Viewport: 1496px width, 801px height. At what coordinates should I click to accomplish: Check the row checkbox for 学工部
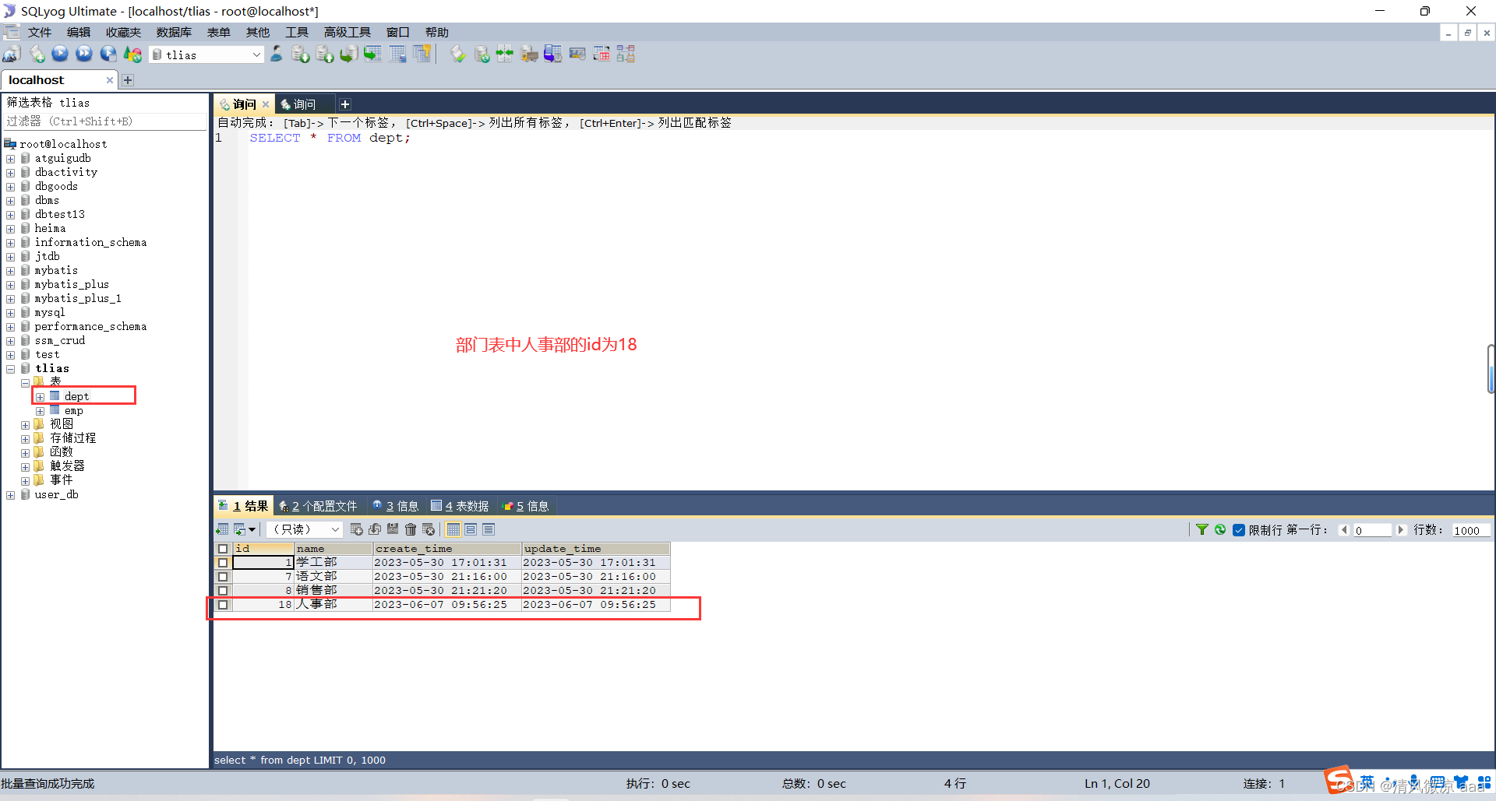tap(223, 563)
